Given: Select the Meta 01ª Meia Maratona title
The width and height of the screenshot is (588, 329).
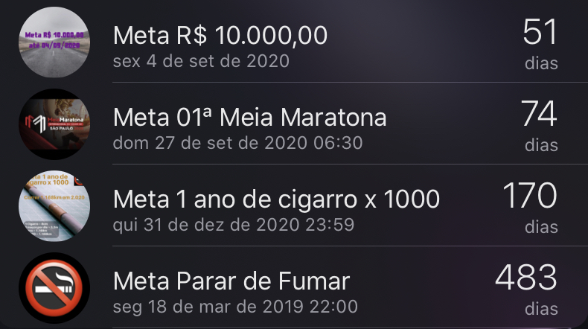Looking at the screenshot, I should tap(250, 117).
